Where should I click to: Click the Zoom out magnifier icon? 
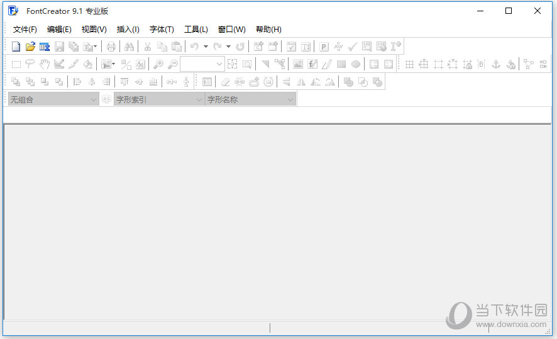click(x=173, y=64)
